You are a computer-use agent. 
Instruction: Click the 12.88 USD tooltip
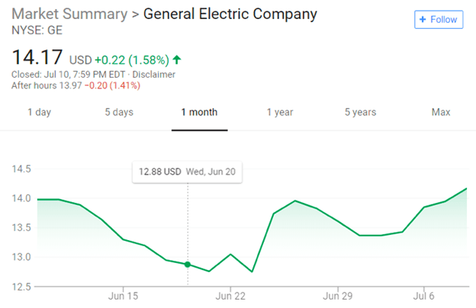pos(186,172)
